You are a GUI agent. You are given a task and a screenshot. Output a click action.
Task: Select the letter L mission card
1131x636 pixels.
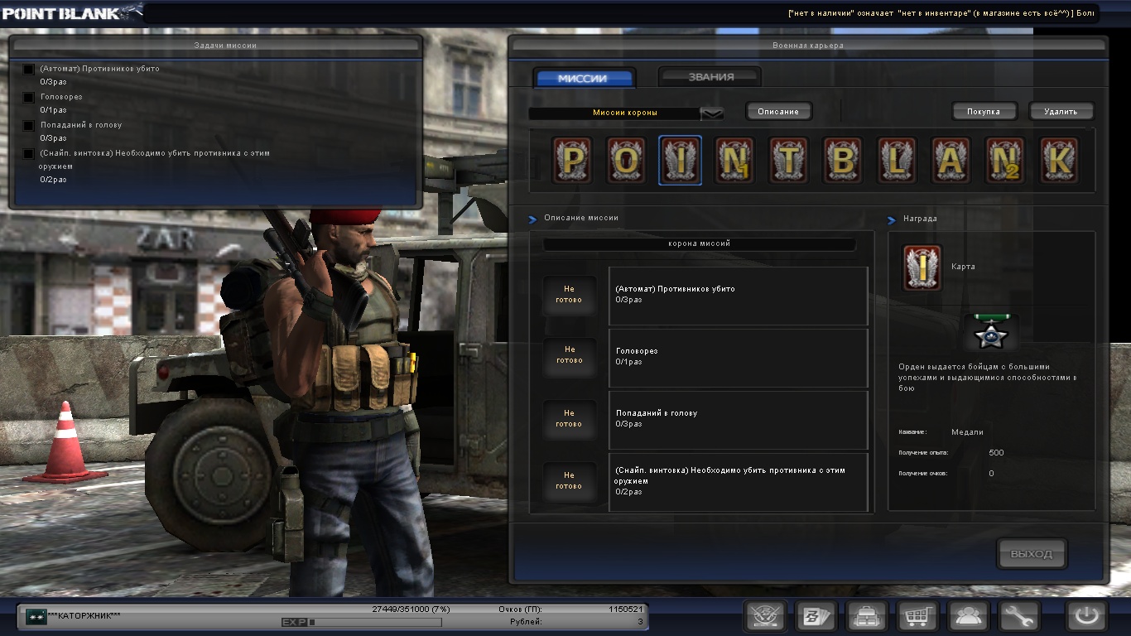coord(898,160)
